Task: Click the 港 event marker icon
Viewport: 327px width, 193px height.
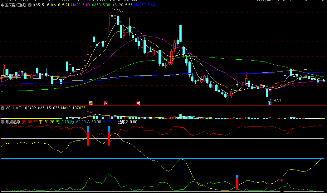Action: pyautogui.click(x=138, y=103)
